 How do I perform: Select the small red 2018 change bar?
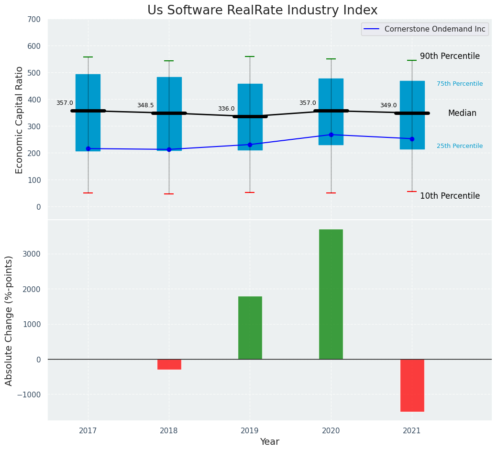pyautogui.click(x=169, y=364)
